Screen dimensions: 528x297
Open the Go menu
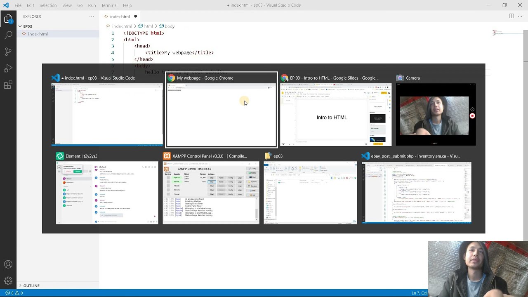(x=80, y=5)
